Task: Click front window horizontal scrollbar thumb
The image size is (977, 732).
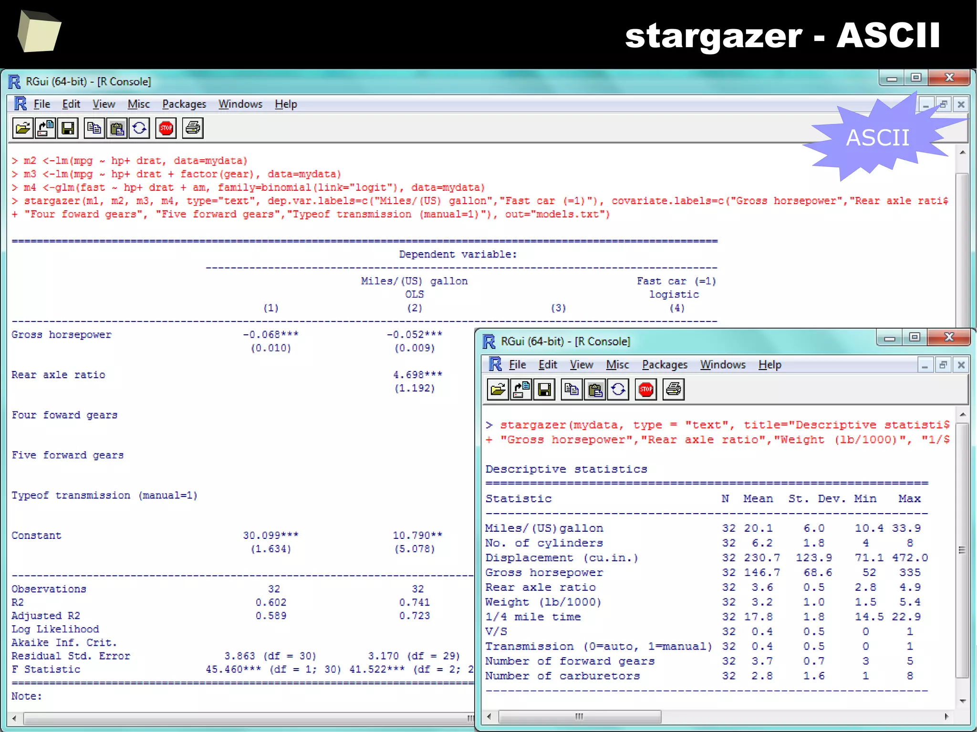Action: click(580, 716)
